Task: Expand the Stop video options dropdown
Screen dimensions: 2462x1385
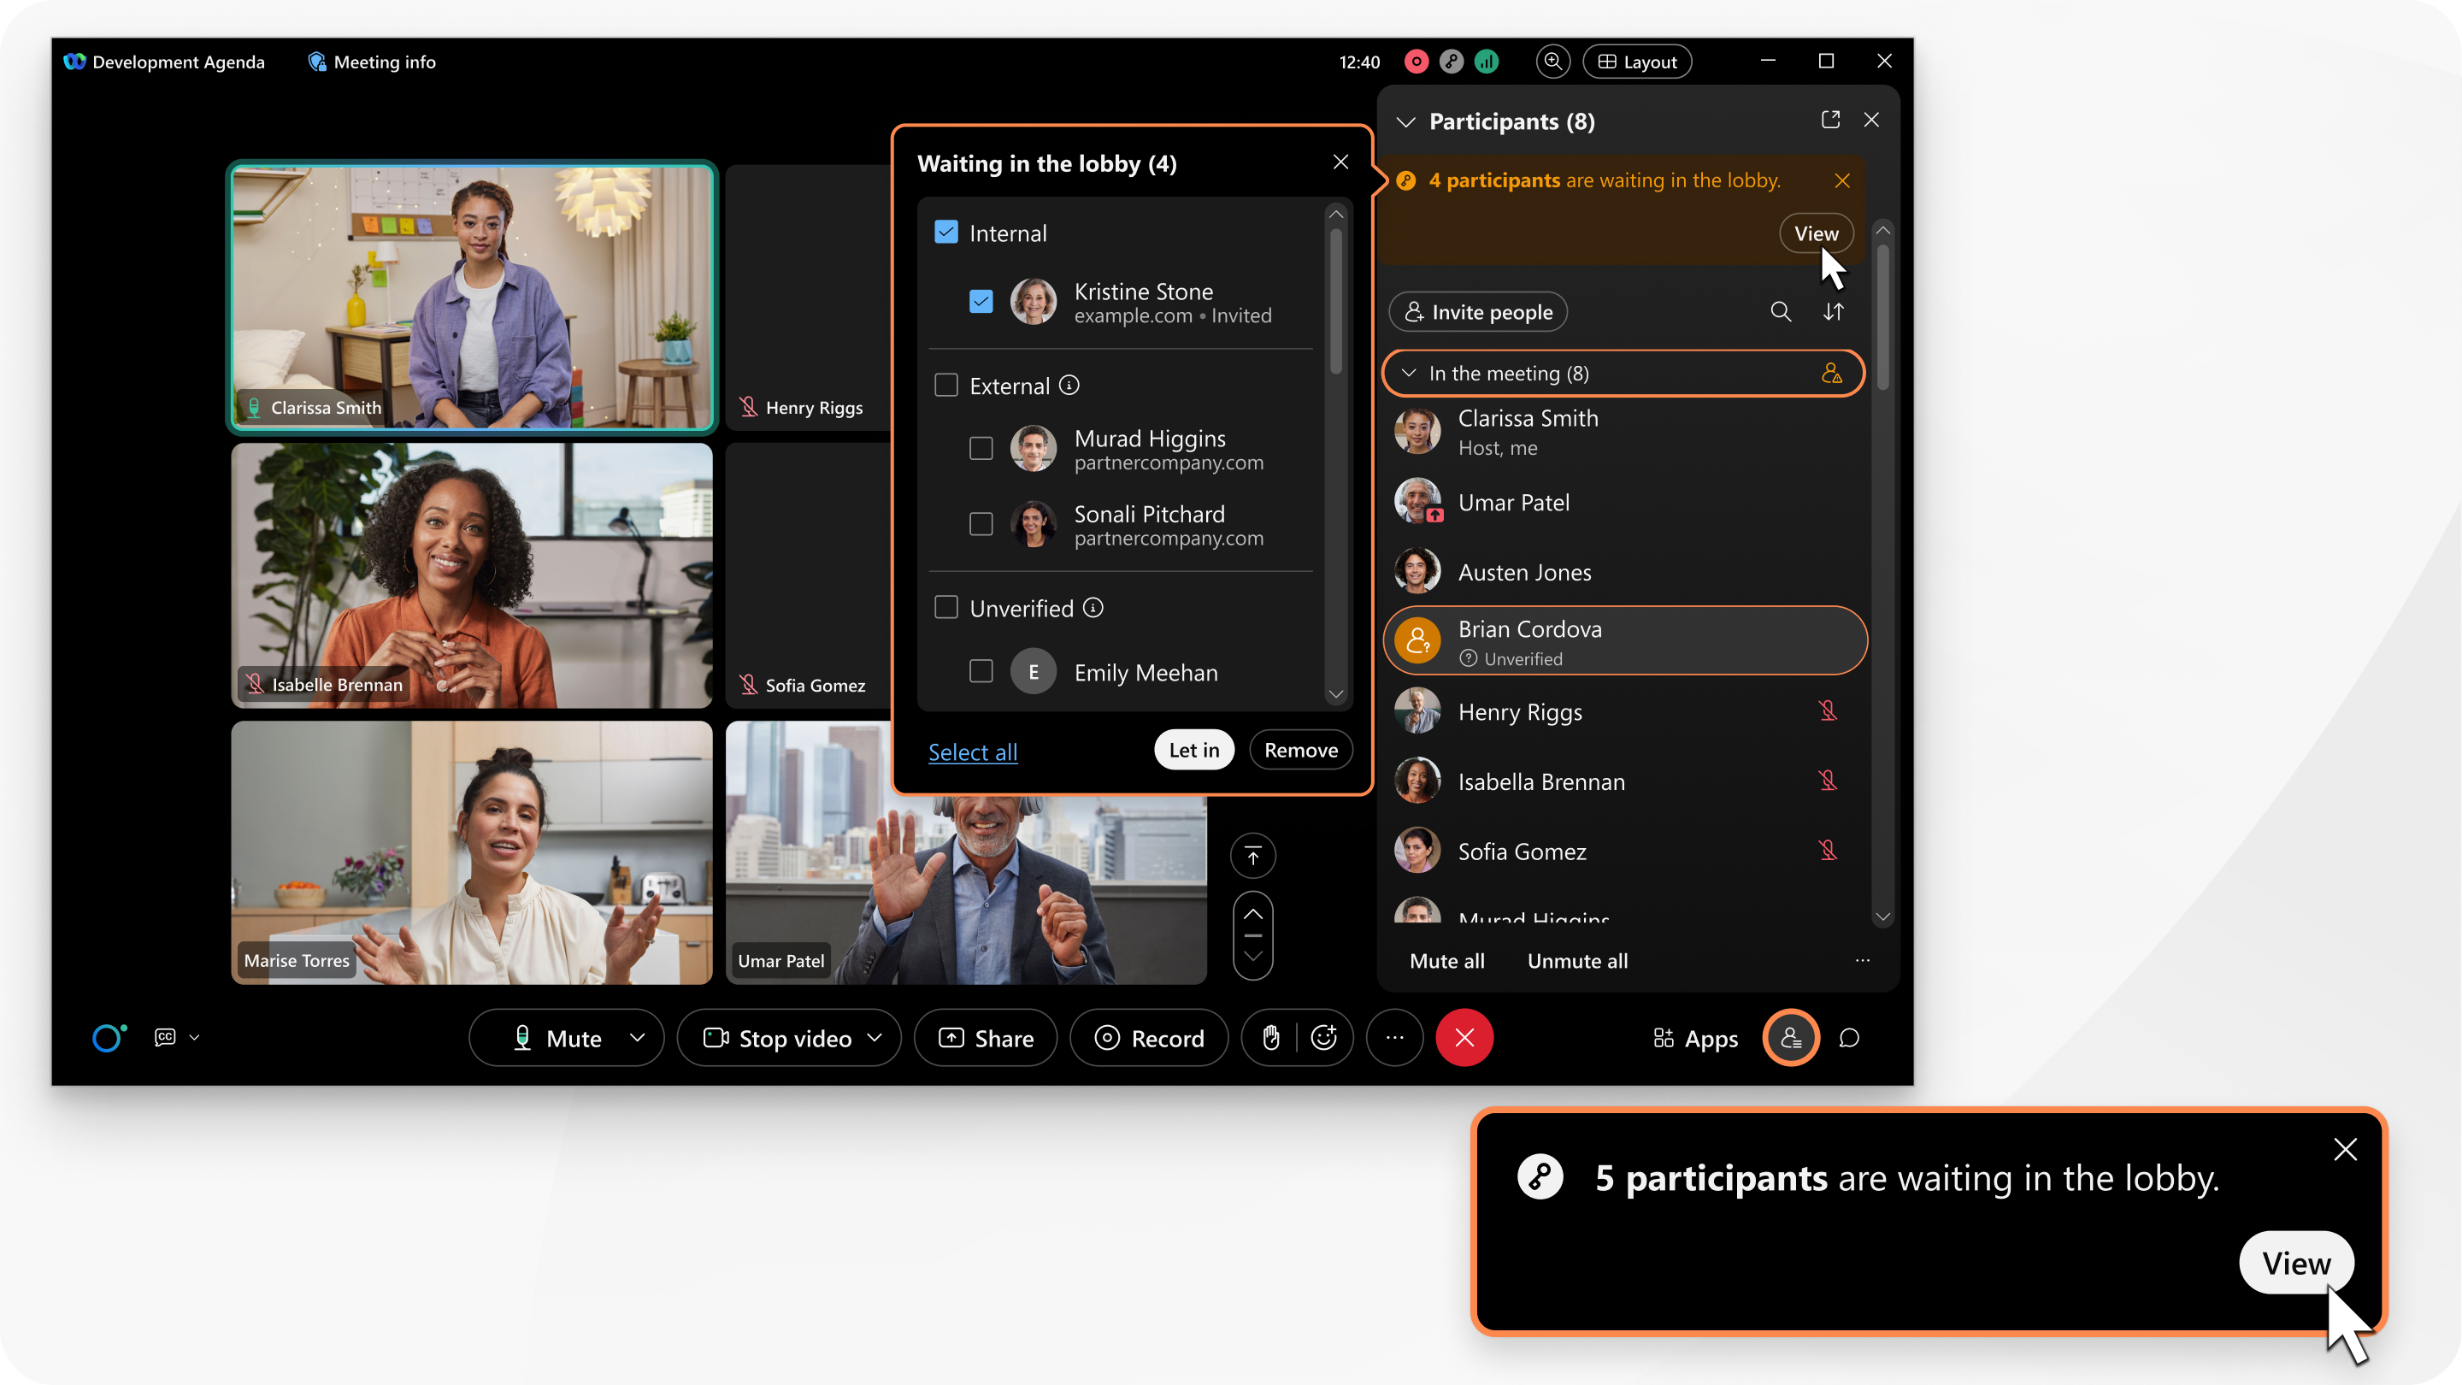Action: tap(876, 1039)
